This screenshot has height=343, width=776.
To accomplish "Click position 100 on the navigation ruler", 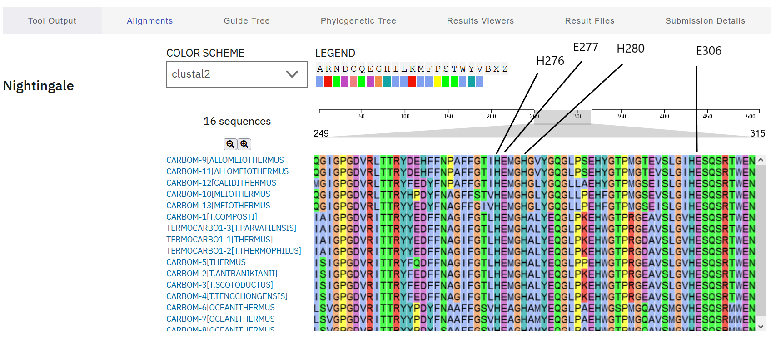I will [405, 116].
